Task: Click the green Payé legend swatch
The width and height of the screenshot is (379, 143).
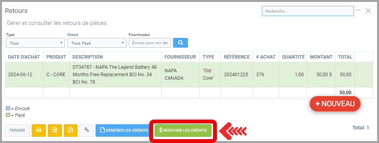Action: point(8,115)
